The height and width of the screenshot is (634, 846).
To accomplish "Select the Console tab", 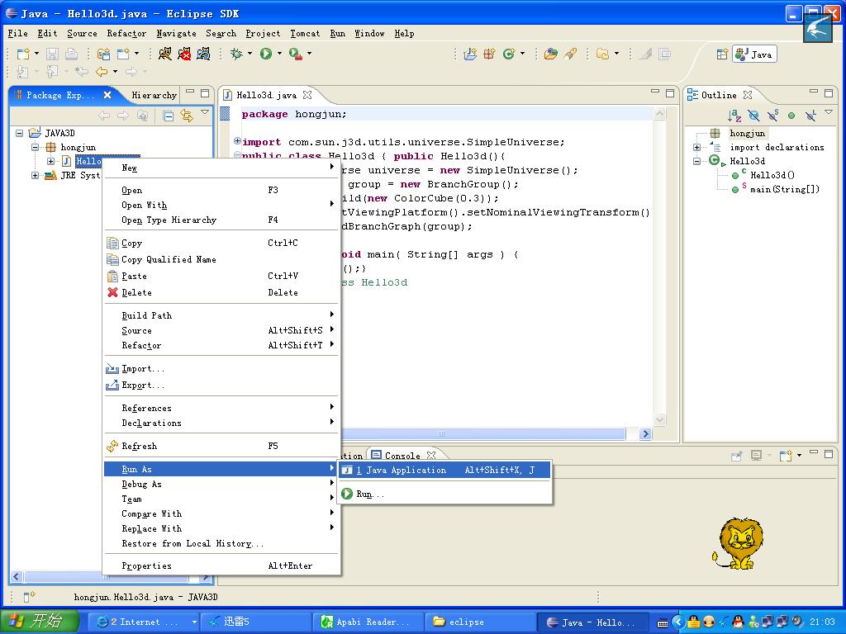I will (402, 456).
